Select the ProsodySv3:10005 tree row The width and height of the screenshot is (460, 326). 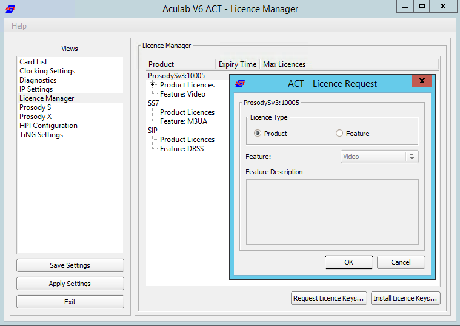pyautogui.click(x=176, y=75)
